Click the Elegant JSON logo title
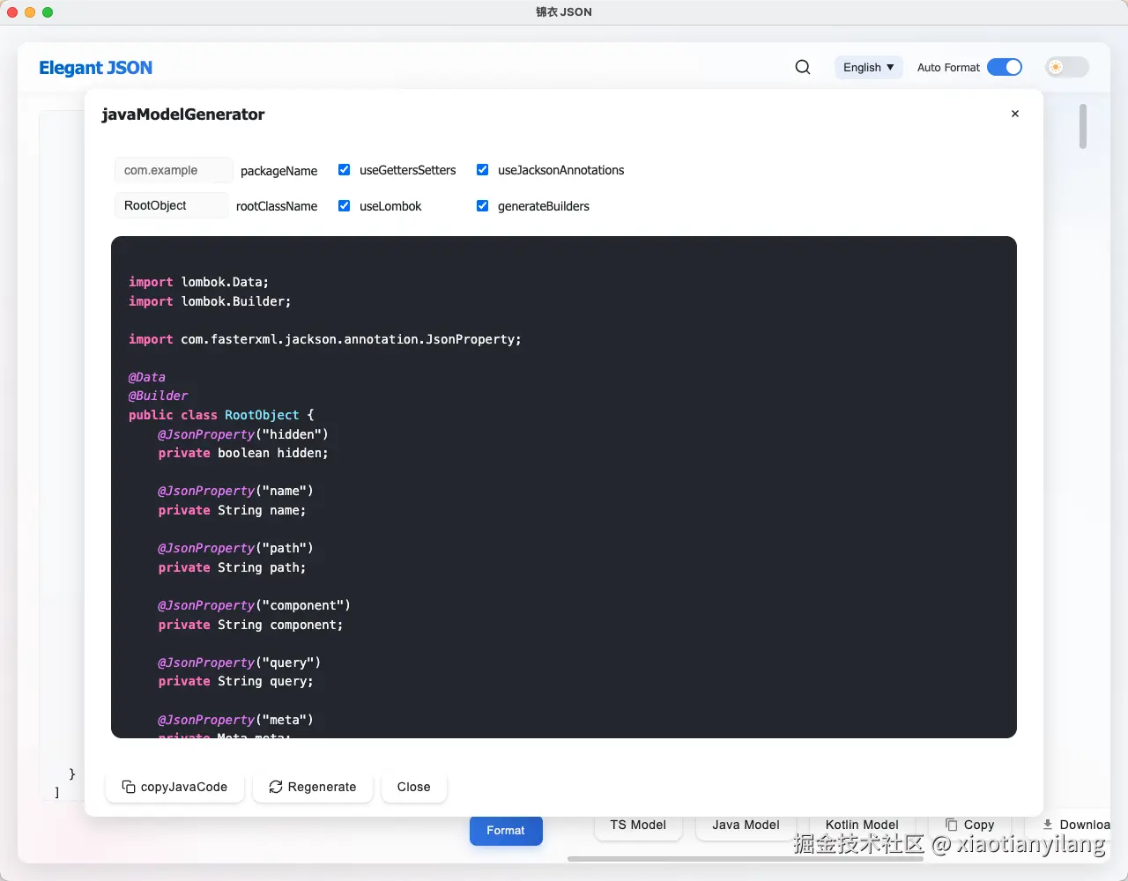Screen dimensions: 1128x881 (96, 68)
